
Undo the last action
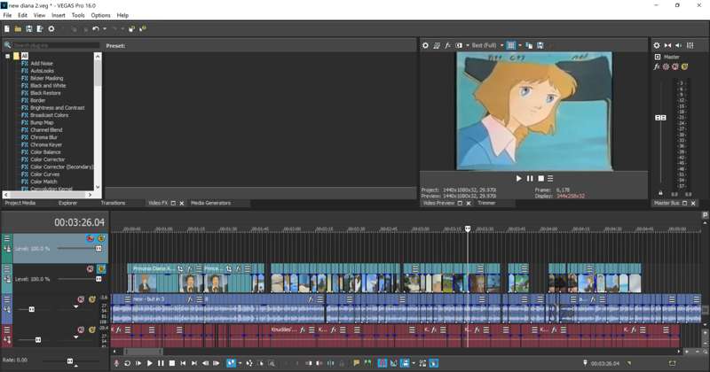point(96,29)
